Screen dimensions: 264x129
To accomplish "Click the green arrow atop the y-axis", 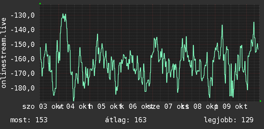I will tap(40, 4).
